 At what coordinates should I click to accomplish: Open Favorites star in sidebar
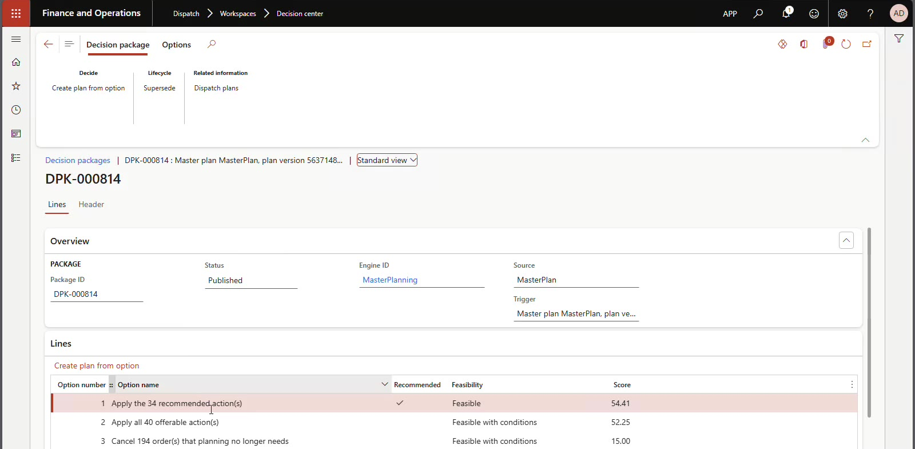tap(16, 86)
